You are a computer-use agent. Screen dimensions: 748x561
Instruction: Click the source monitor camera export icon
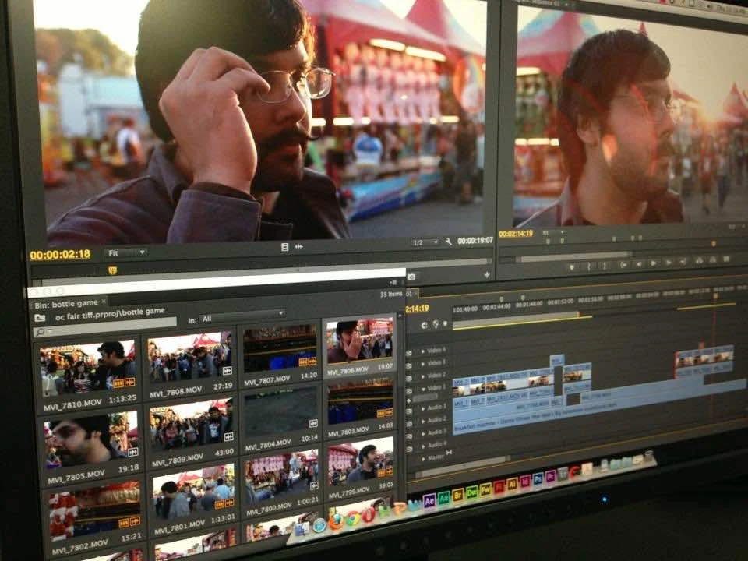tap(411, 277)
